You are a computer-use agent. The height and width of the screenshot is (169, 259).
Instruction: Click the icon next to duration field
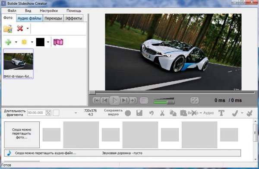point(48,113)
